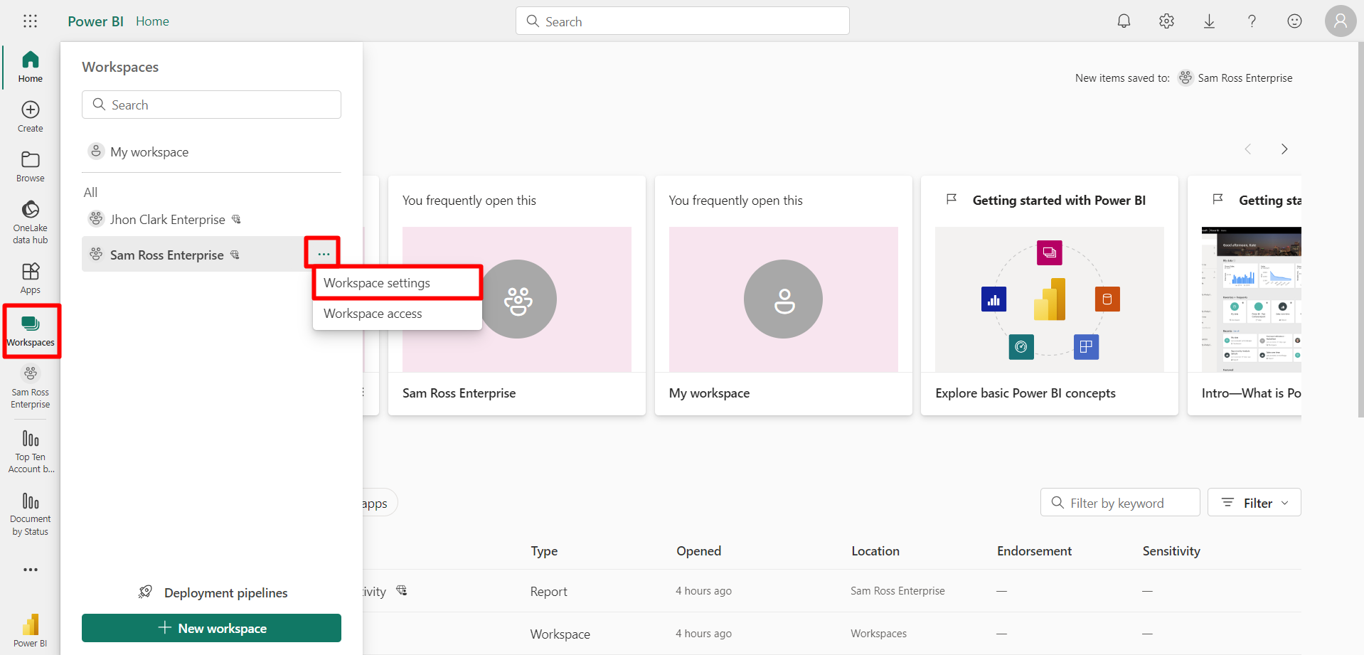Screen dimensions: 1364x655
Task: Go to Home in left navigation
Action: pos(31,67)
